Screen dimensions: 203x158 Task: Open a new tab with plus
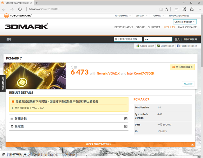tap(37, 3)
